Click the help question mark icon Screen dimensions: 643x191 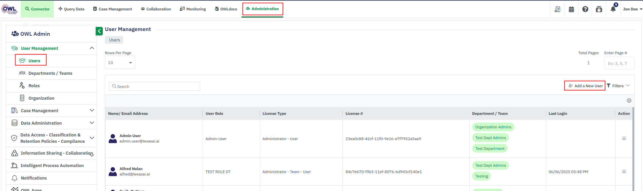click(585, 9)
